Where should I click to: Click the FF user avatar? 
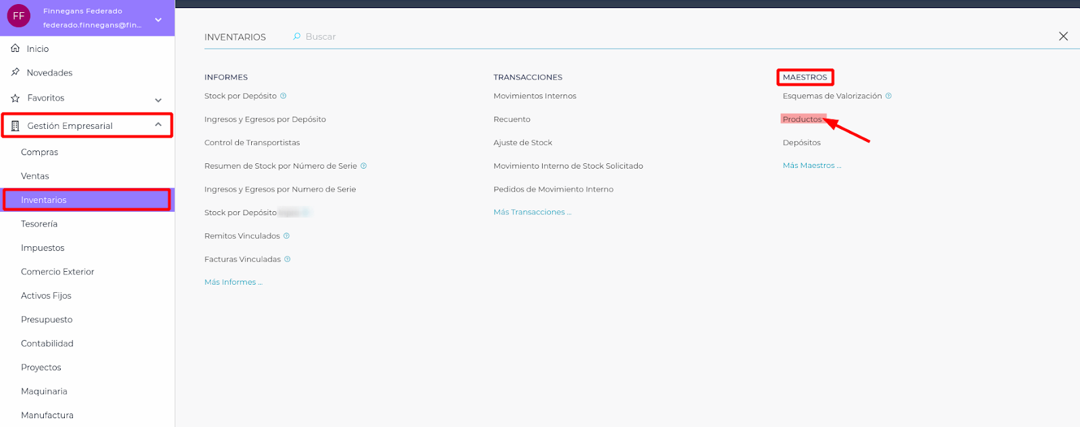click(19, 16)
